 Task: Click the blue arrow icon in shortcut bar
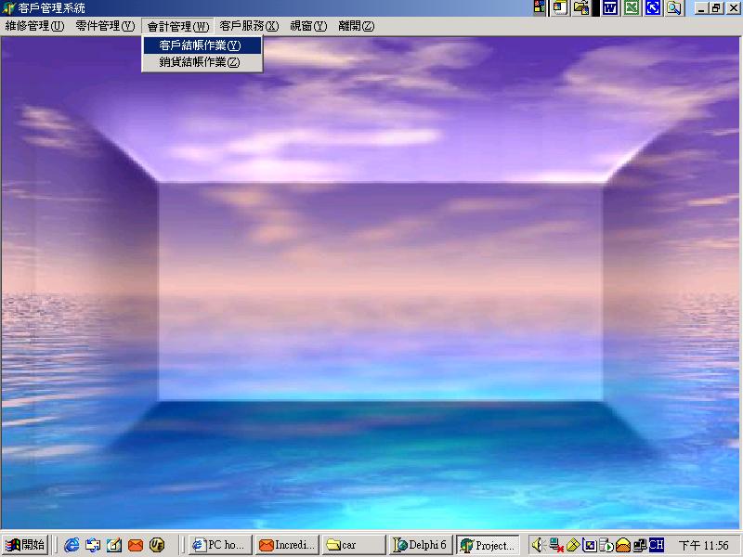(x=653, y=7)
